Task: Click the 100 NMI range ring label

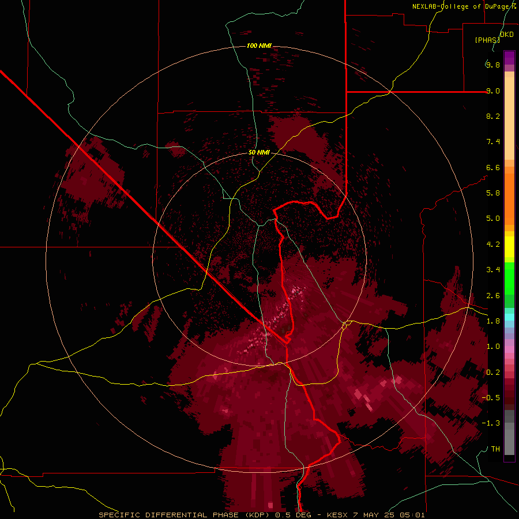Action: point(259,46)
